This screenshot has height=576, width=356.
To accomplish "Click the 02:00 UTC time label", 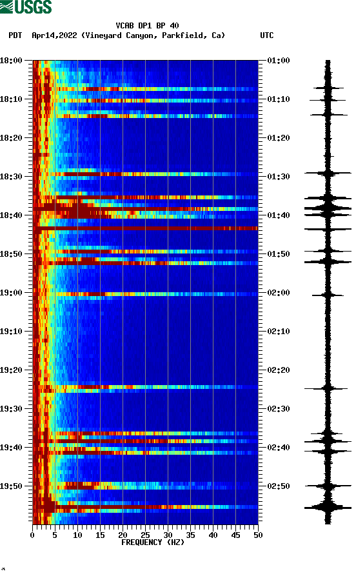I will (279, 293).
